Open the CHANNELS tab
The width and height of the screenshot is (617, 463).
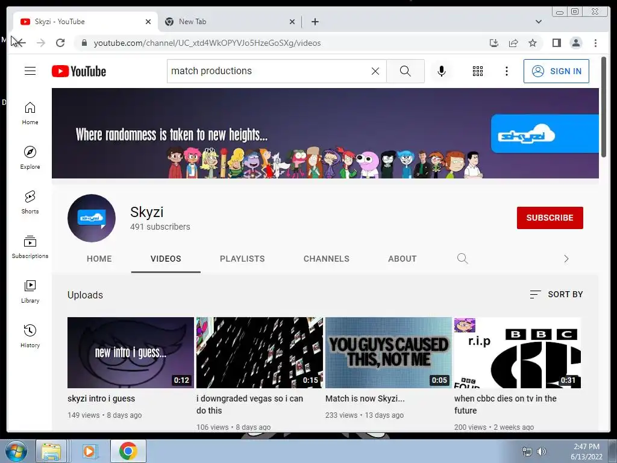pyautogui.click(x=326, y=259)
